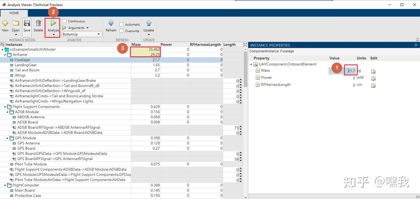Enable the Continuous checkbox
The width and height of the screenshot is (420, 199).
click(x=64, y=21)
